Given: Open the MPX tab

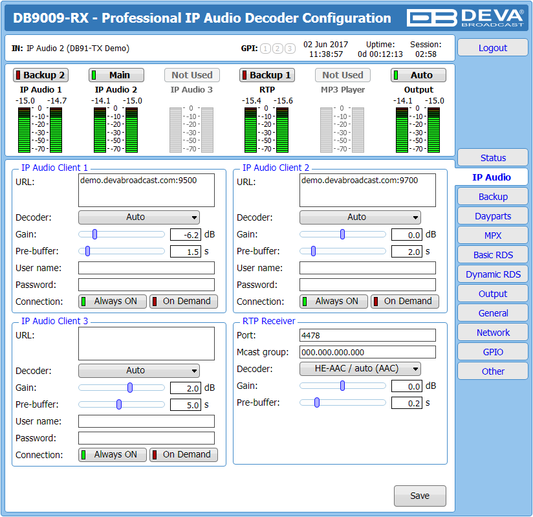Looking at the screenshot, I should [x=493, y=236].
